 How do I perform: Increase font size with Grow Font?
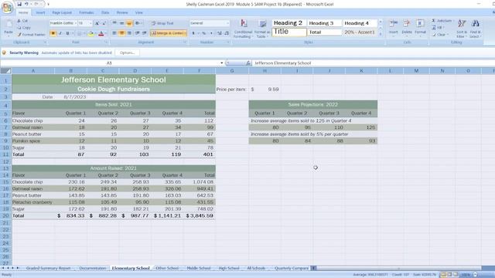97,23
